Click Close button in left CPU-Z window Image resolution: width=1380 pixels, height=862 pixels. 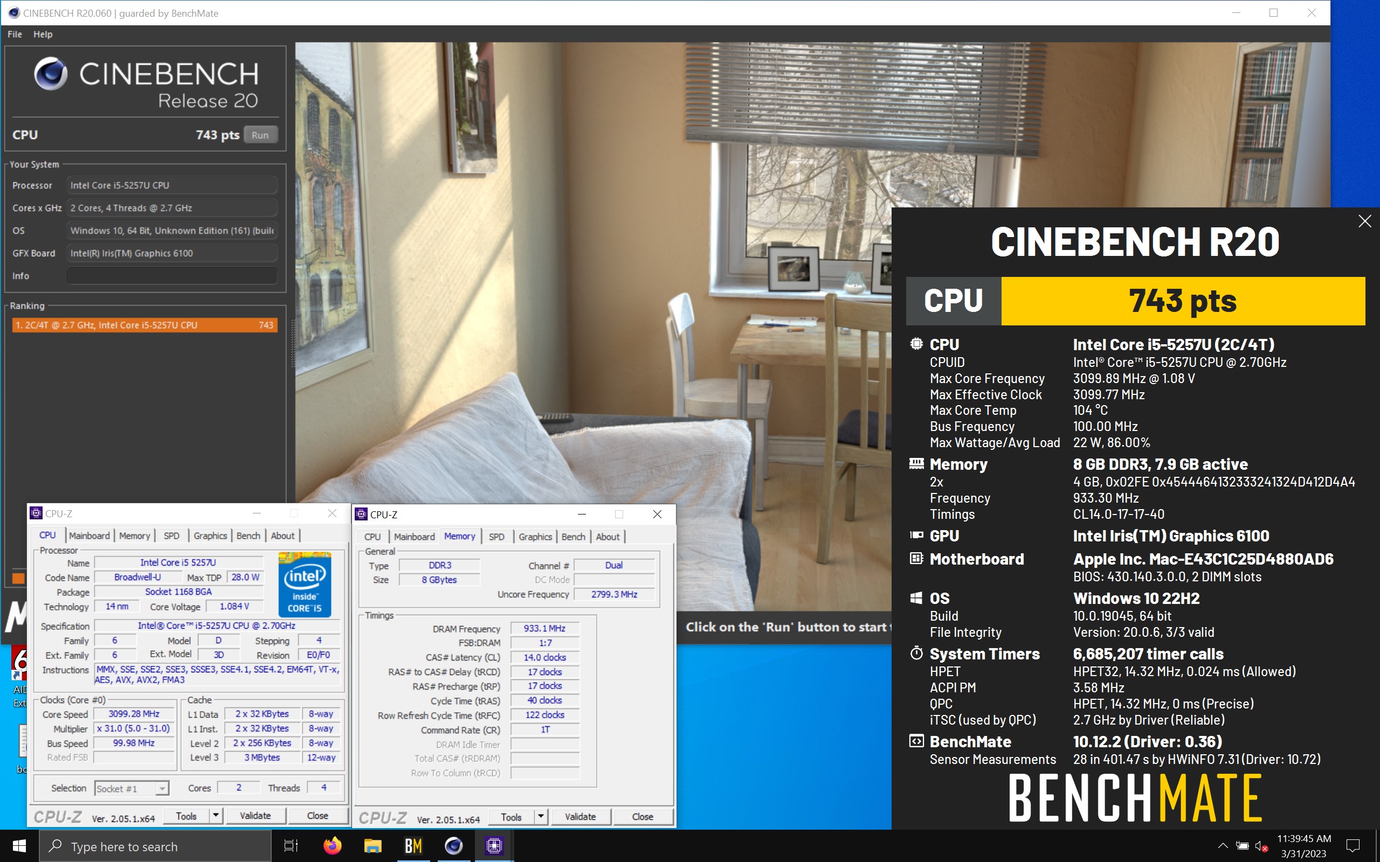tap(317, 816)
